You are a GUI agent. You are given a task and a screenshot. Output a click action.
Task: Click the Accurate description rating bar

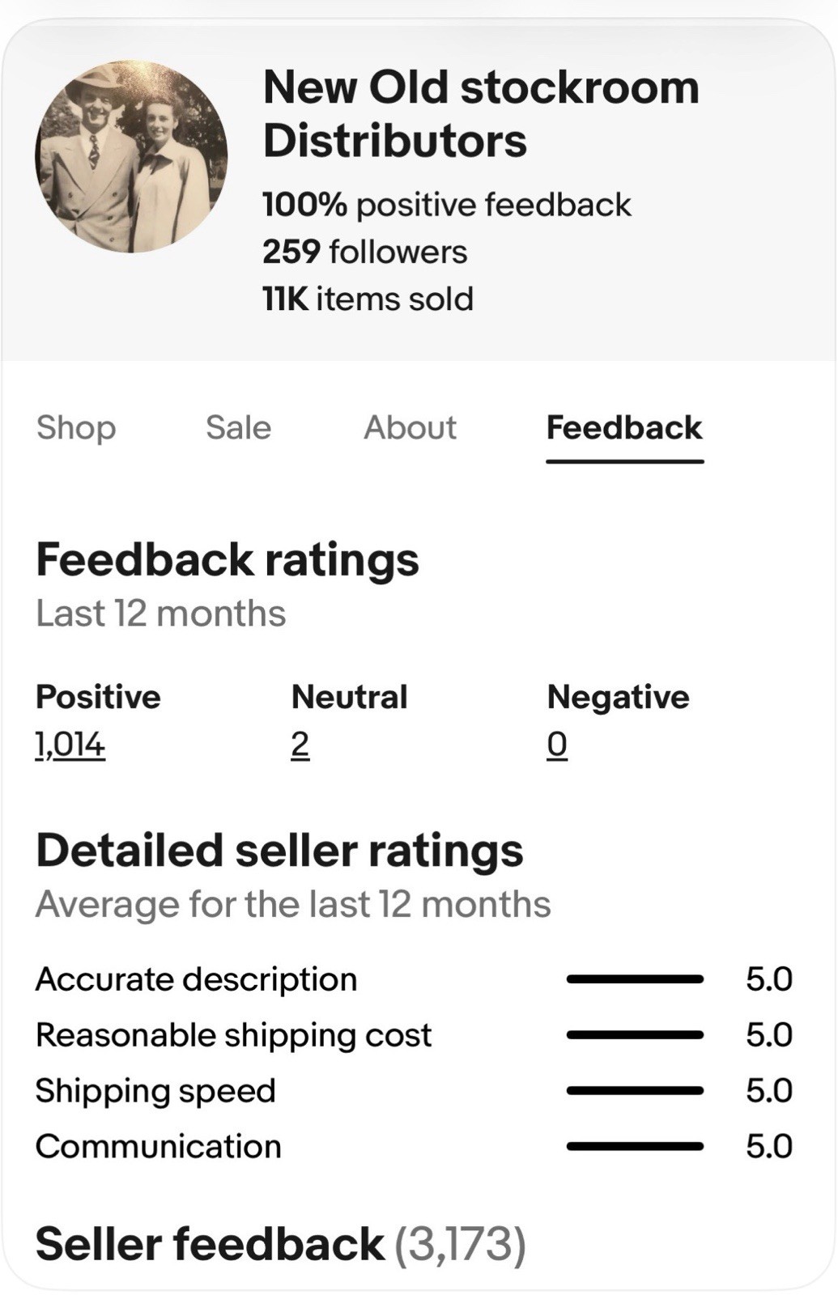636,979
